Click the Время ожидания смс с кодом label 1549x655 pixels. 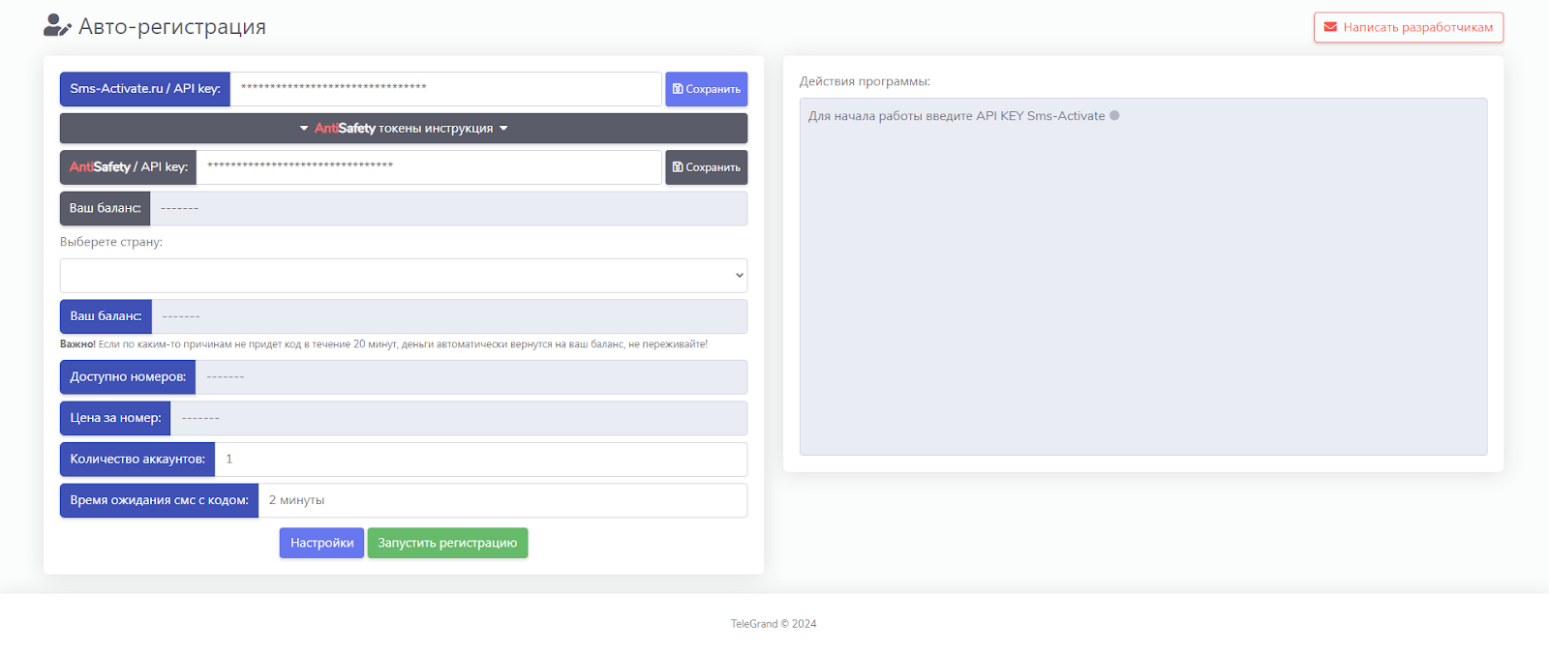[159, 500]
